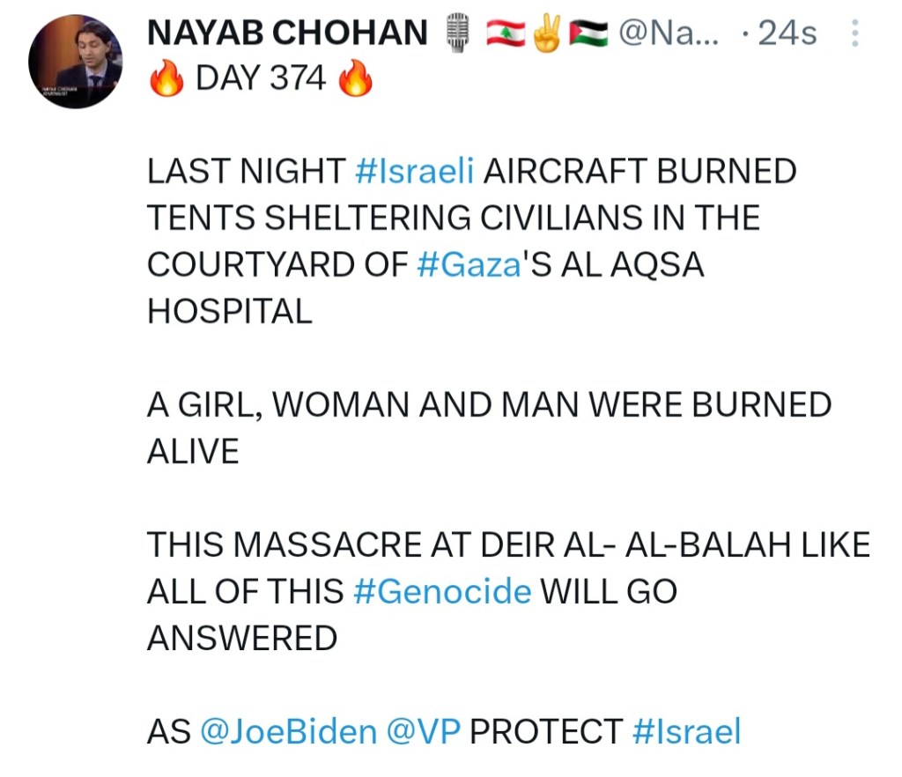Click the Lebanon flag emoji in the name
The height and width of the screenshot is (777, 902).
click(507, 33)
